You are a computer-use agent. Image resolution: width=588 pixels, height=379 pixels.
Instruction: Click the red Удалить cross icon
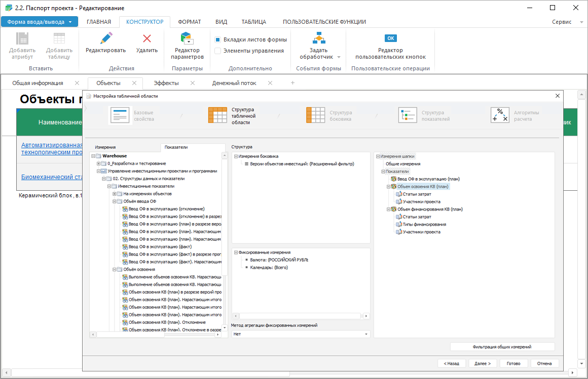click(x=147, y=38)
